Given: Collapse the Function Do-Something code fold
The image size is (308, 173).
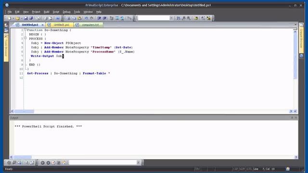Looking at the screenshot, I should coord(25,30).
